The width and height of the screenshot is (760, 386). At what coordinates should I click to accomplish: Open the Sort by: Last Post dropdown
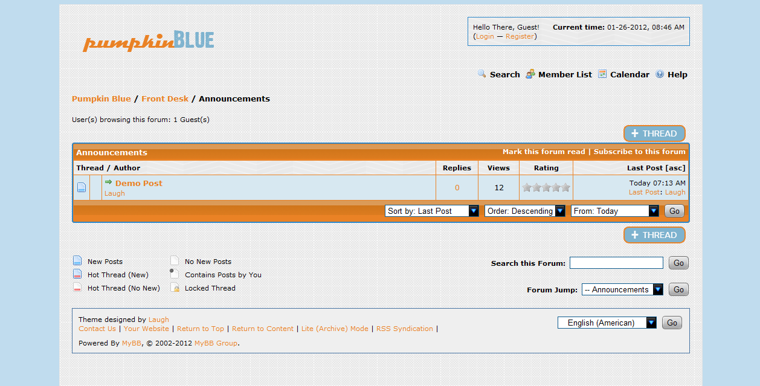click(x=432, y=211)
